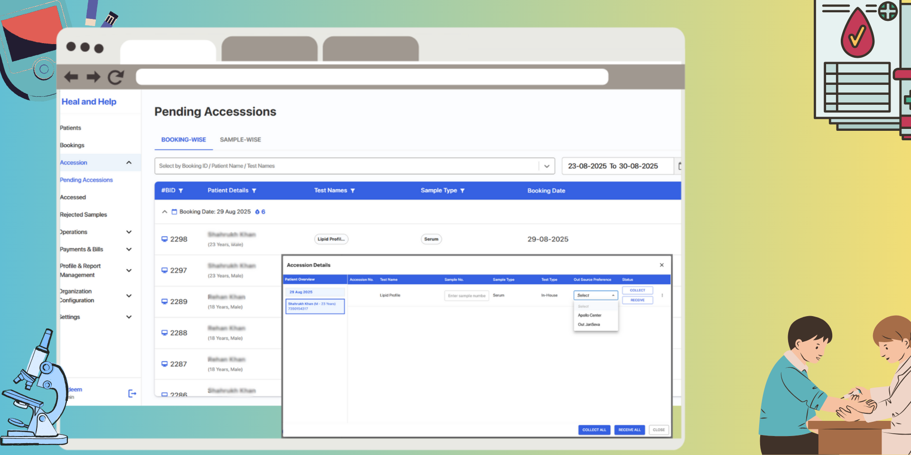Open the three-dot menu for Lipid Profile
911x455 pixels.
tap(662, 295)
